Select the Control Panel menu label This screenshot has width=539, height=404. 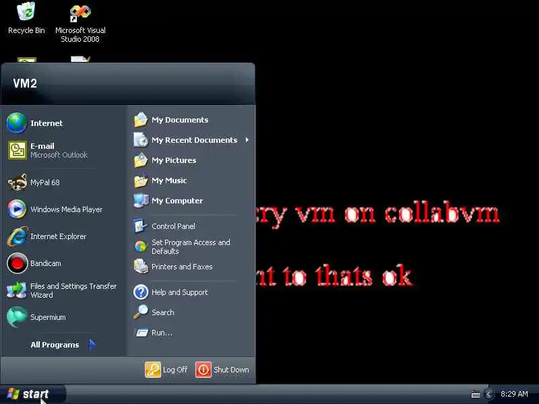point(173,226)
